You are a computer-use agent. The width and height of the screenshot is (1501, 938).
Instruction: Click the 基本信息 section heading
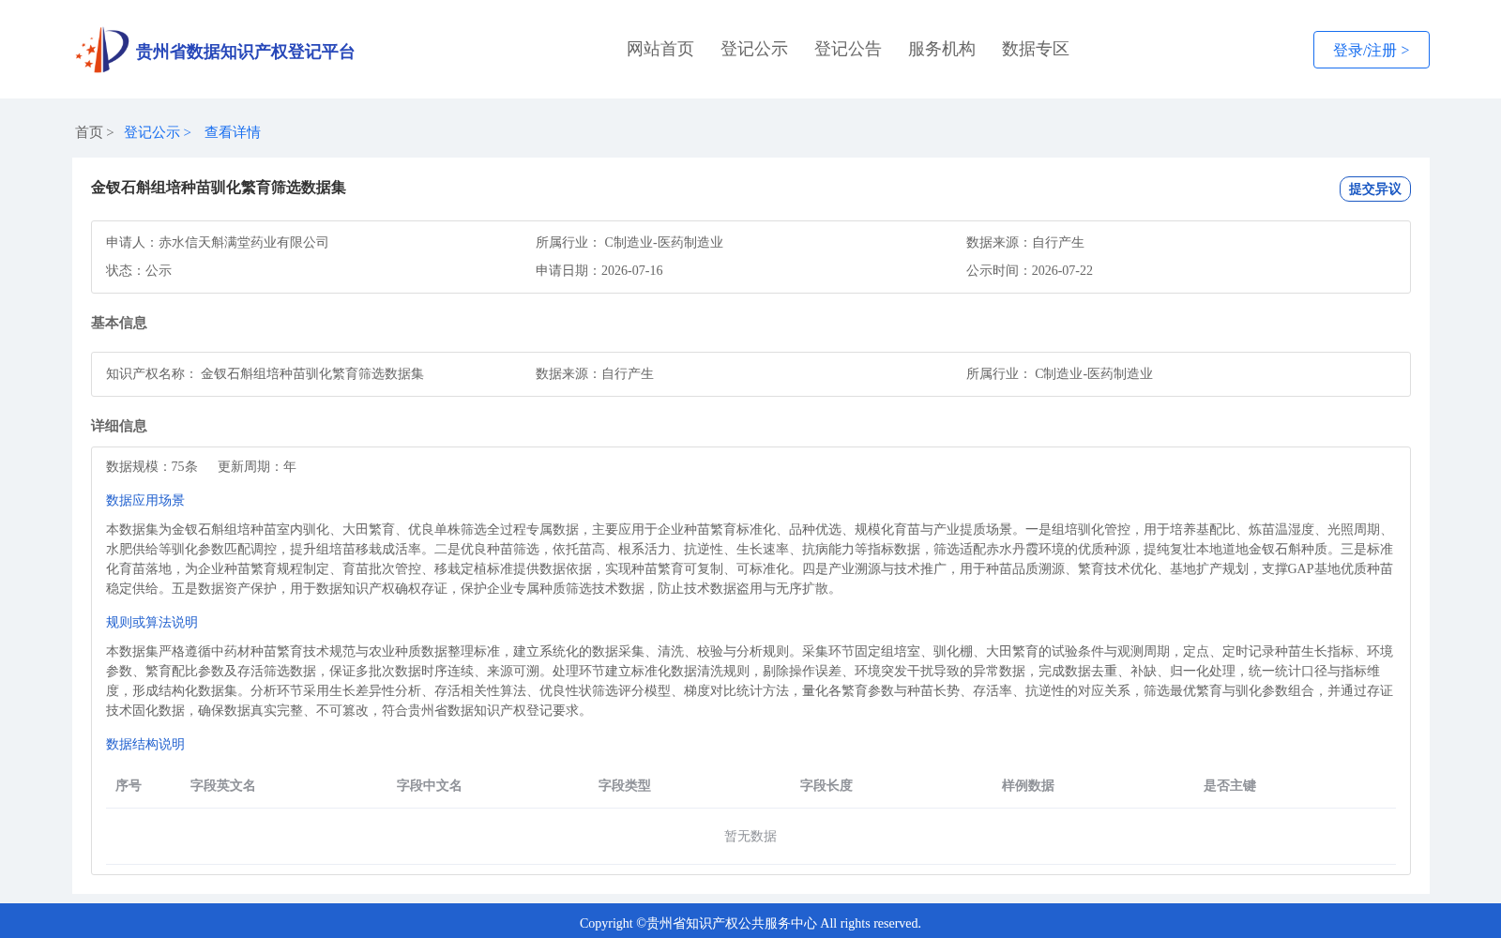coord(119,323)
